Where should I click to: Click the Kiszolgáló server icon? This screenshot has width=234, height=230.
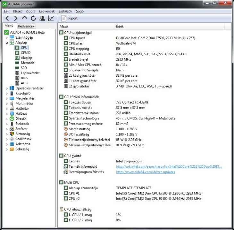[x=12, y=93]
